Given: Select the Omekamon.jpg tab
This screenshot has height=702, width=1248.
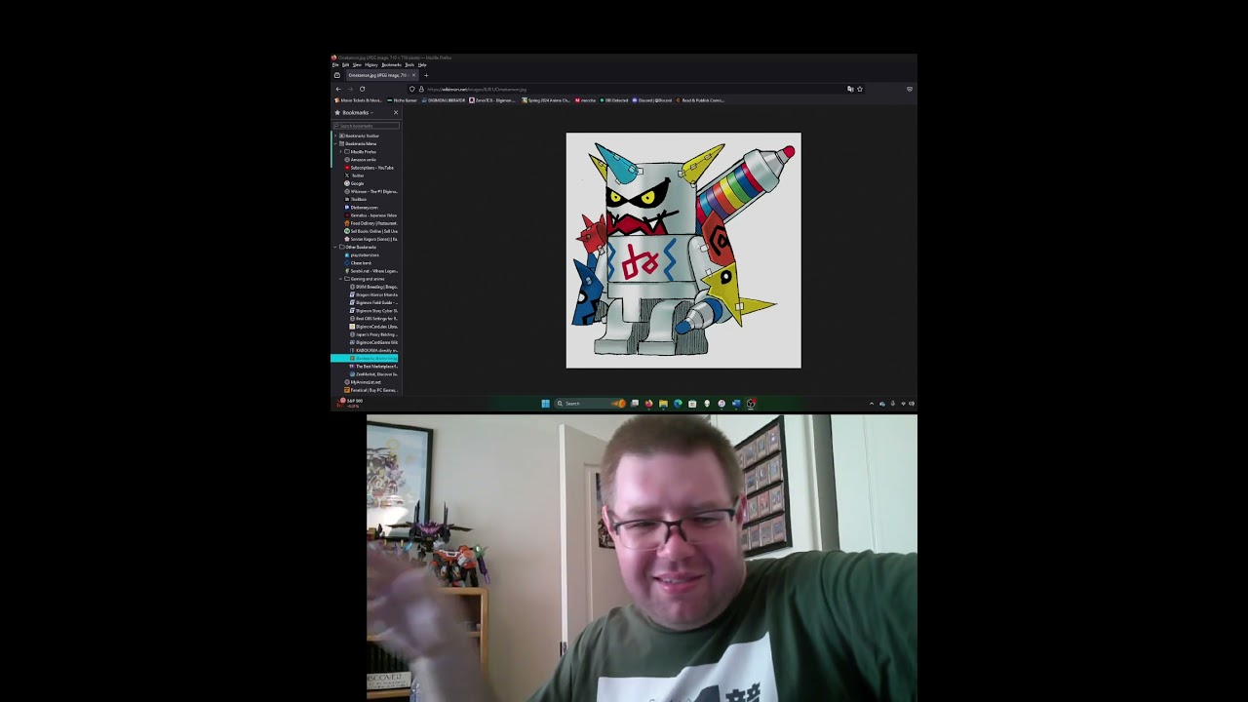Looking at the screenshot, I should 381,75.
